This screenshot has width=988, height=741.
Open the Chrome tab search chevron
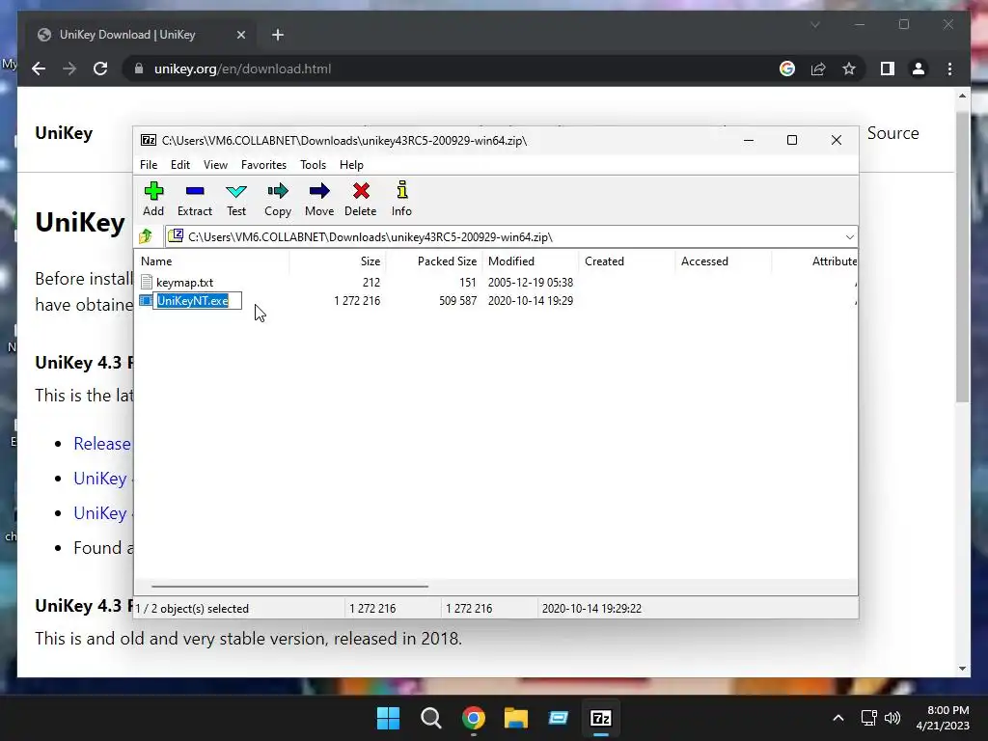click(814, 24)
